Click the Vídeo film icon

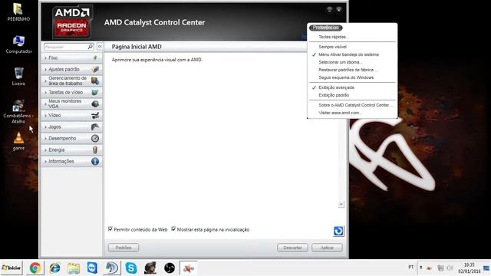coord(95,115)
